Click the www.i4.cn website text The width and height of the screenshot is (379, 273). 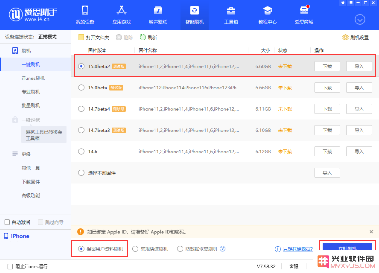tap(37, 19)
